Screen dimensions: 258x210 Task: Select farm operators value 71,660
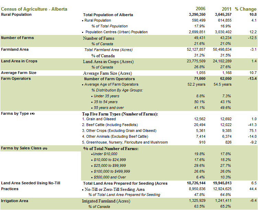(x=200, y=78)
